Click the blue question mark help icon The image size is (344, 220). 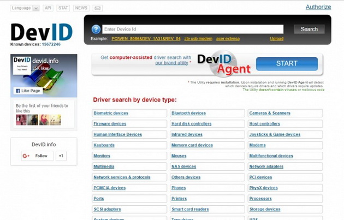[96, 29]
